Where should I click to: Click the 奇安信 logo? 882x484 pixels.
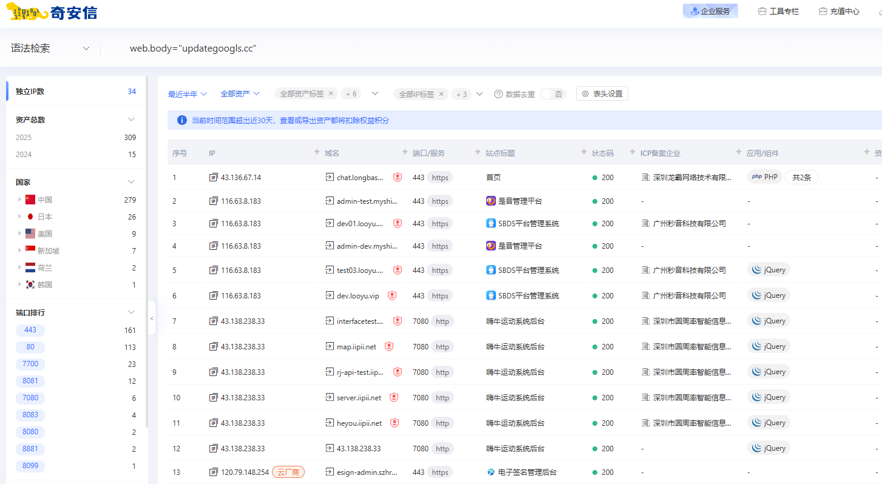click(x=52, y=12)
